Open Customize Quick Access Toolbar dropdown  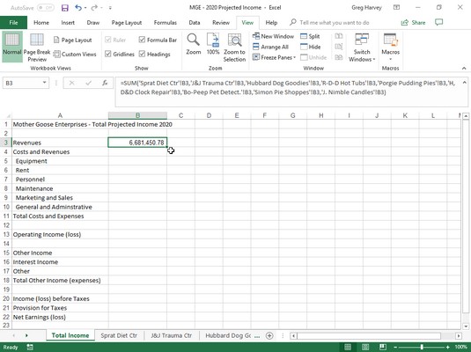[x=110, y=8]
